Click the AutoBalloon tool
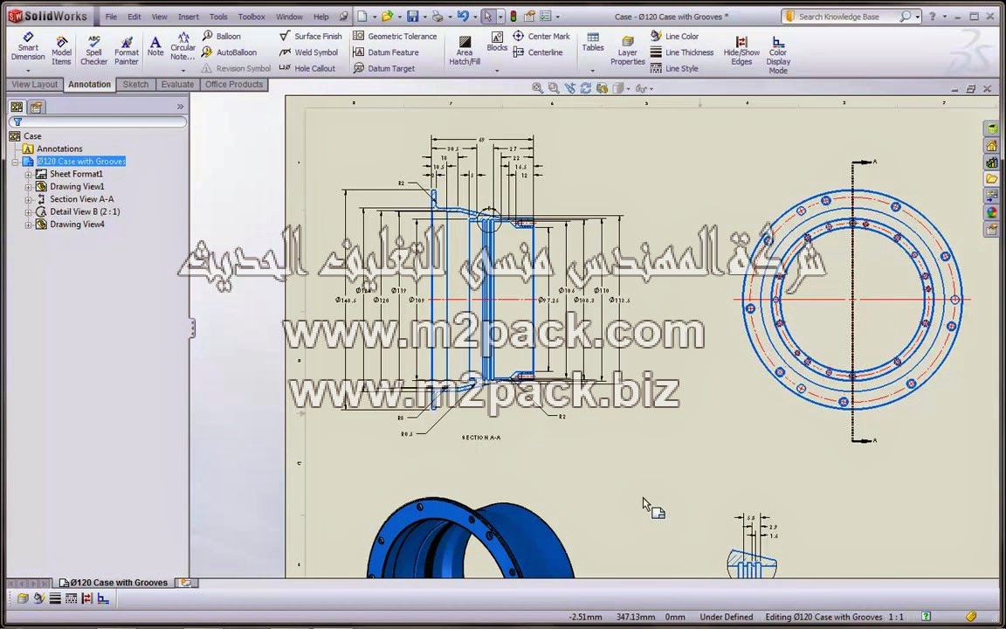 pos(229,52)
